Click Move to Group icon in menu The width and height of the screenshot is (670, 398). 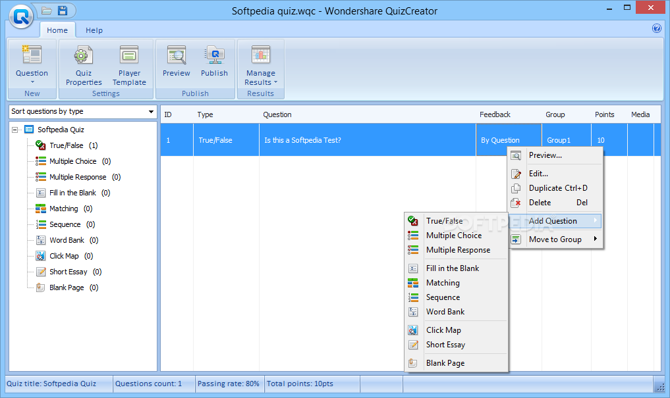click(x=516, y=239)
